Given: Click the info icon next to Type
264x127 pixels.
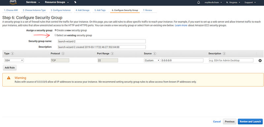Looking at the screenshot, I should pyautogui.click(x=12, y=54).
